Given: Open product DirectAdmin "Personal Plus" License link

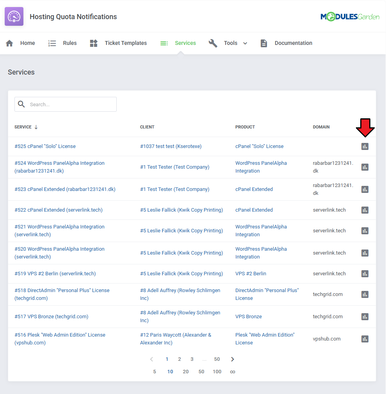Looking at the screenshot, I should click(267, 294).
